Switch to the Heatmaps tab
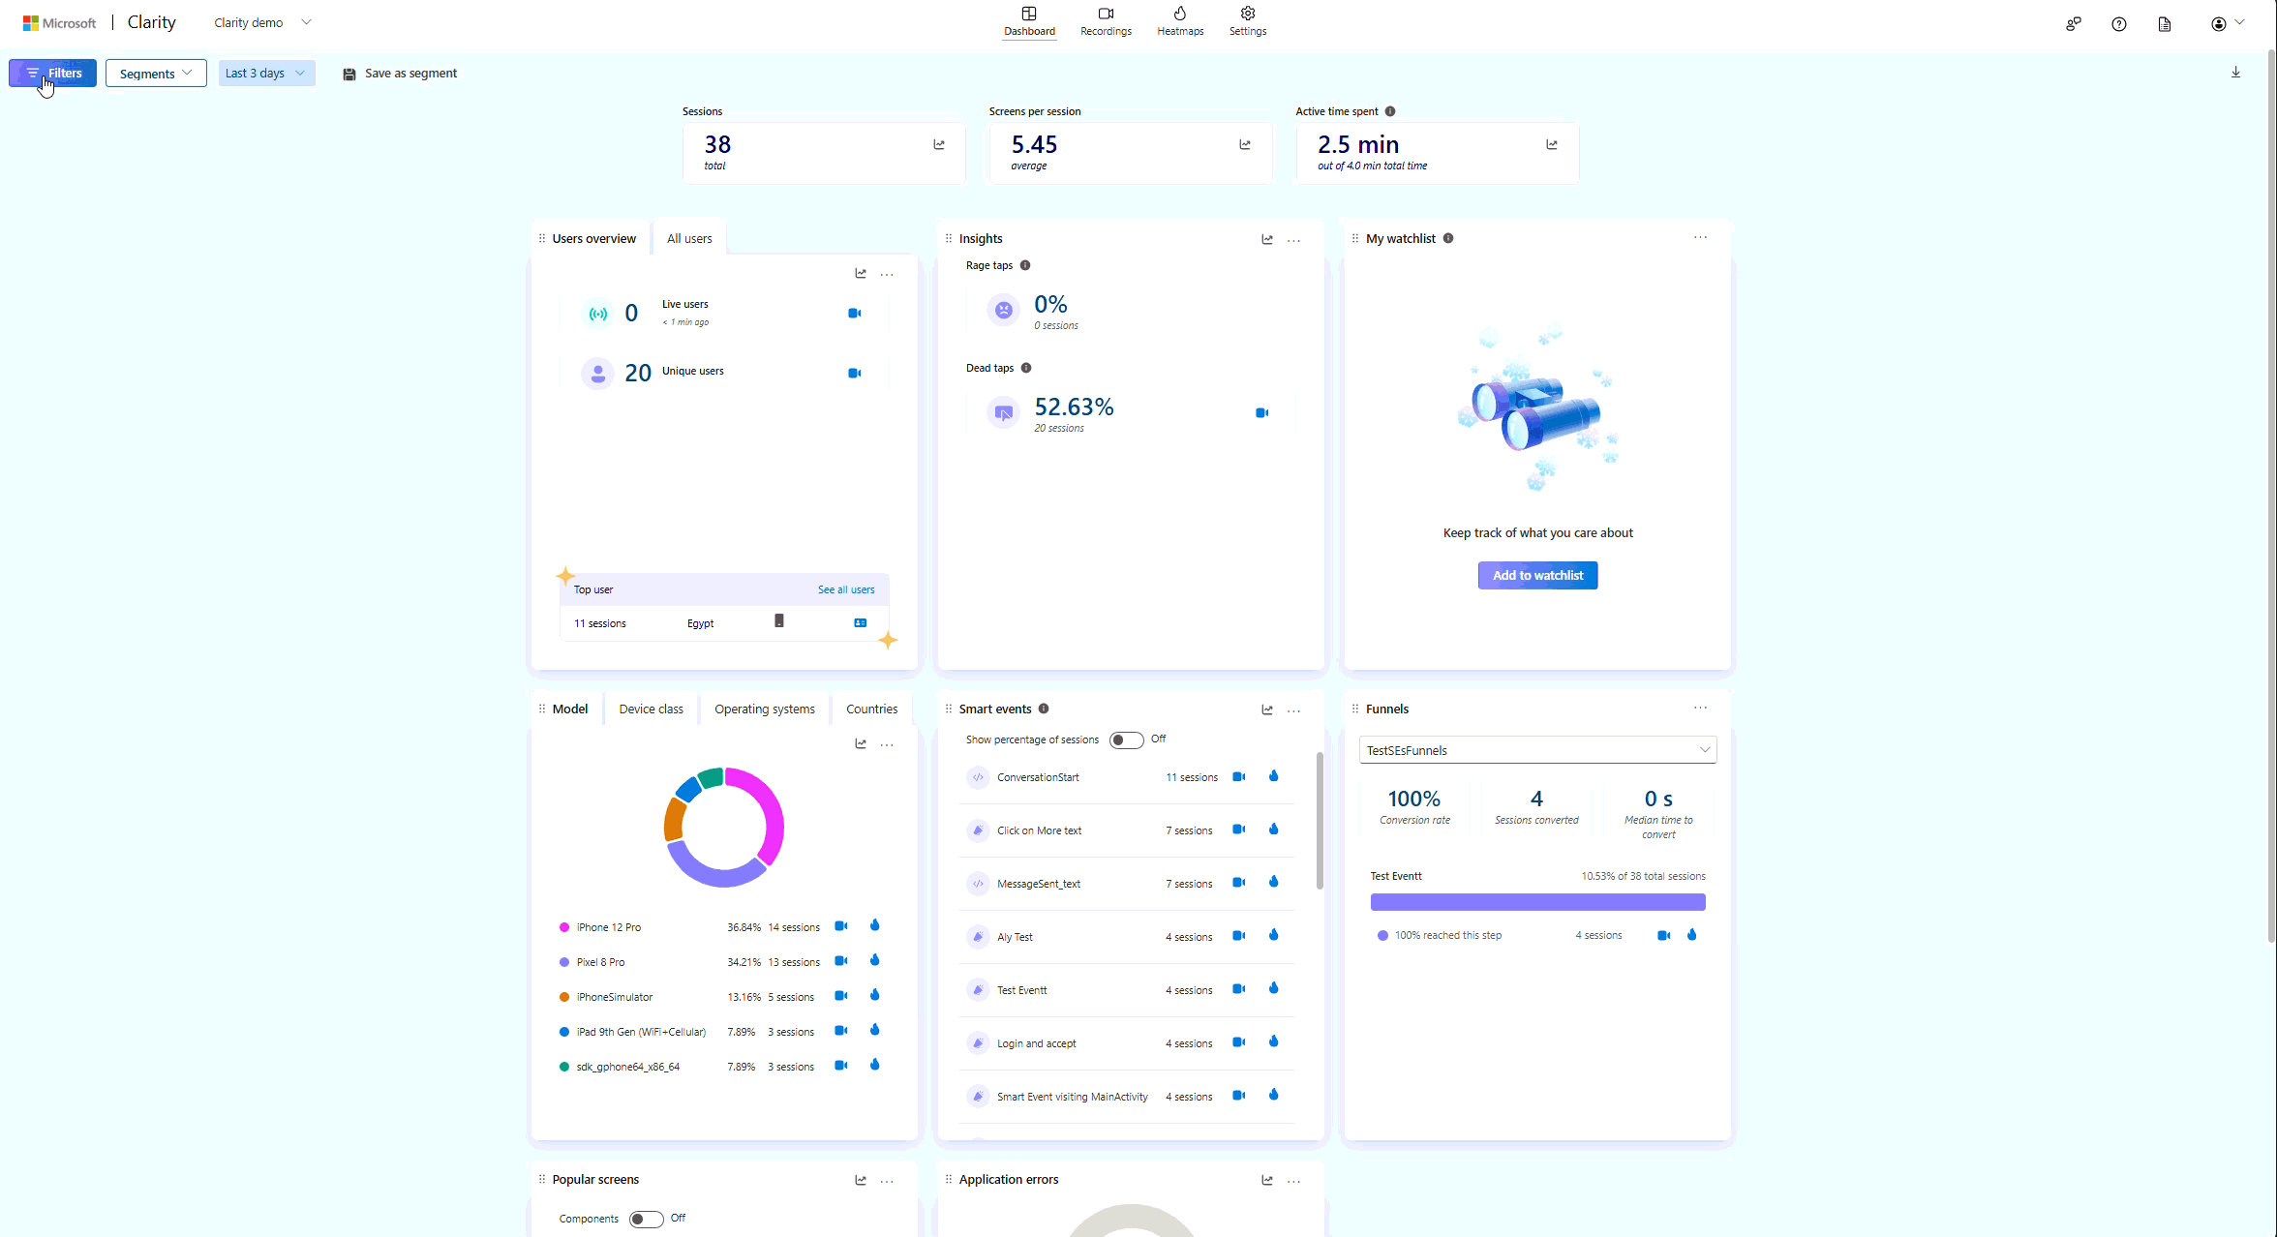Screen dimensions: 2277x1237 pyautogui.click(x=1180, y=21)
